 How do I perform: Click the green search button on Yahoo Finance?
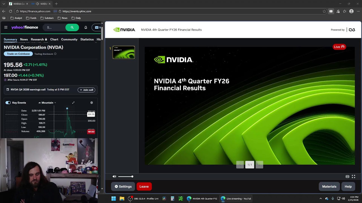pos(72,27)
